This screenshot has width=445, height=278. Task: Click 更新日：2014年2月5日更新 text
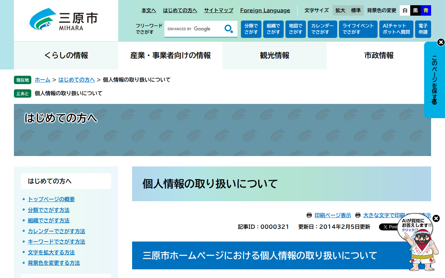(x=334, y=227)
